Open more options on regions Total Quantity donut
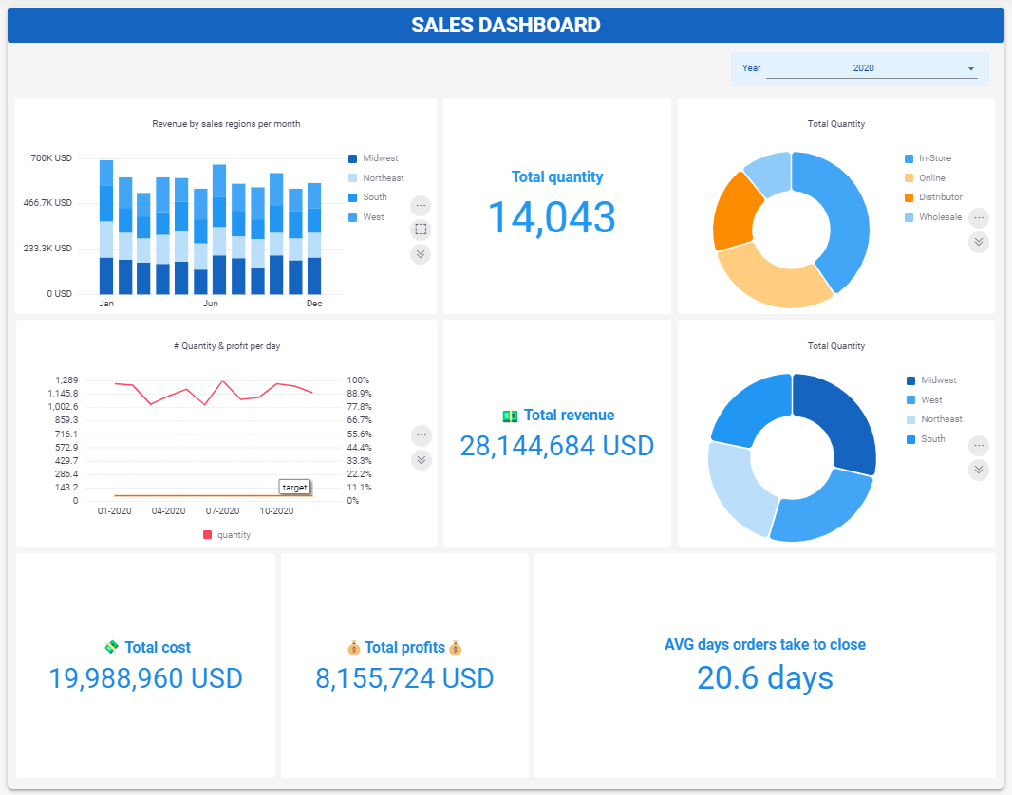Image resolution: width=1012 pixels, height=795 pixels. (x=979, y=446)
